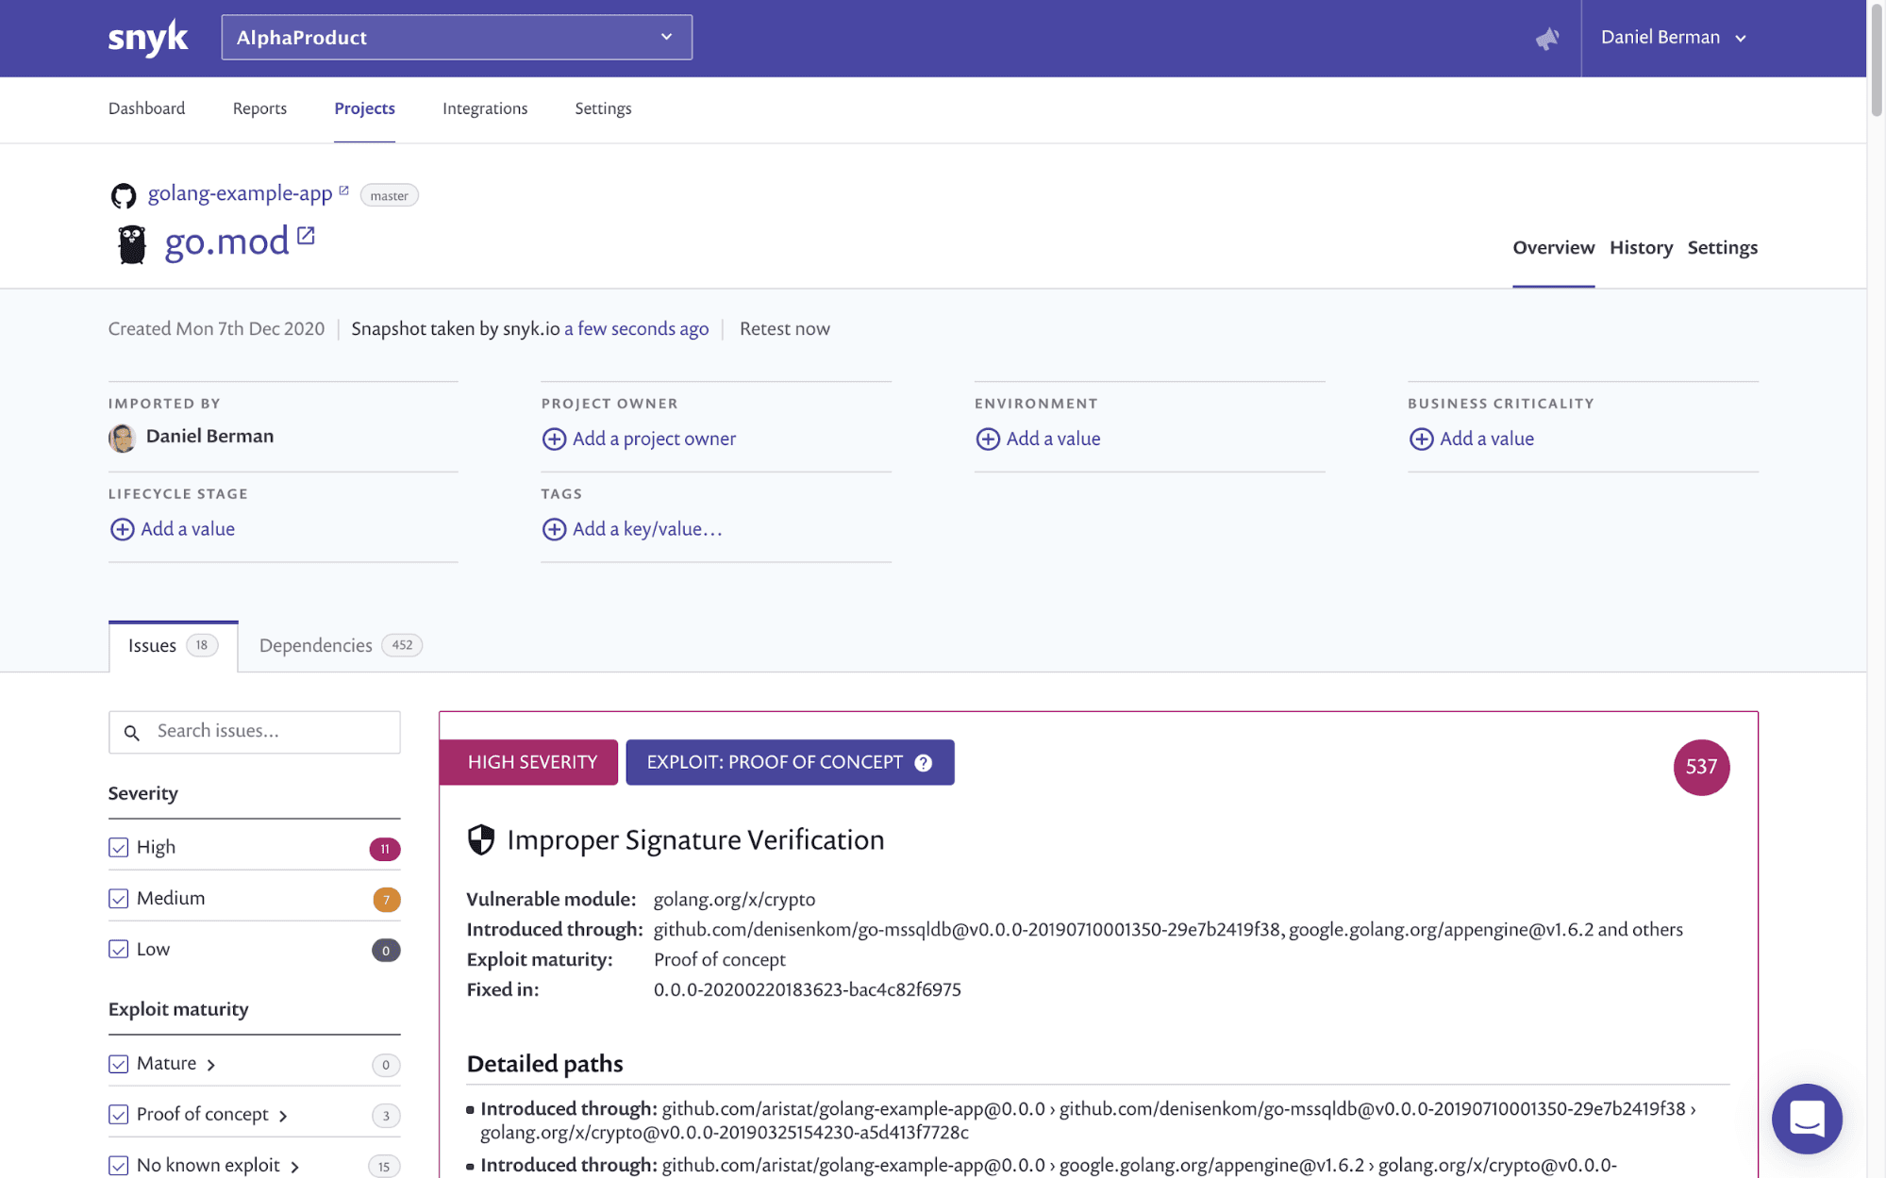Click the plus icon under Tags
This screenshot has width=1886, height=1178.
(x=554, y=529)
